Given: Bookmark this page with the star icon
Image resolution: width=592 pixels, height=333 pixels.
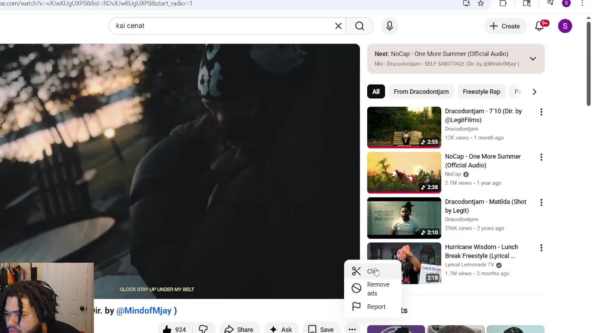Looking at the screenshot, I should (481, 3).
